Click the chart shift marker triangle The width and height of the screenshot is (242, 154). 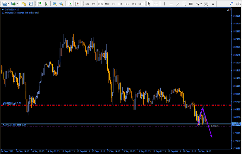pos(208,8)
